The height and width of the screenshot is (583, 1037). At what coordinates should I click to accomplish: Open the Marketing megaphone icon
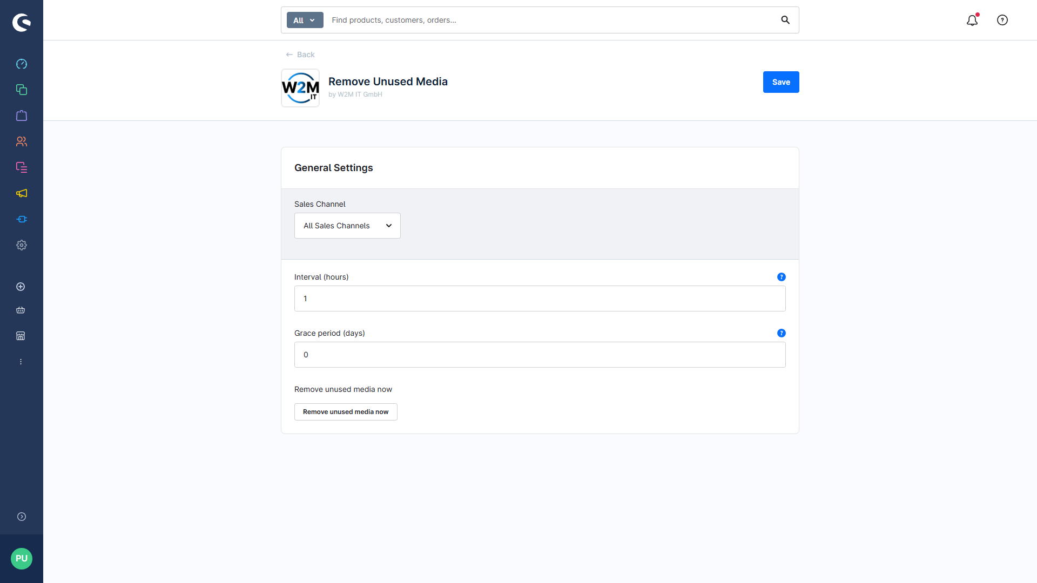click(x=22, y=193)
